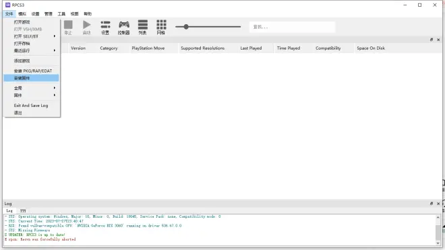Select Install PKG/RAP/EDAT menu entry
This screenshot has width=445, height=250.
point(31,71)
